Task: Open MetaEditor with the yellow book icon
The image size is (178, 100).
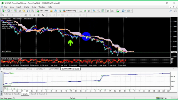Action: (x=51, y=11)
